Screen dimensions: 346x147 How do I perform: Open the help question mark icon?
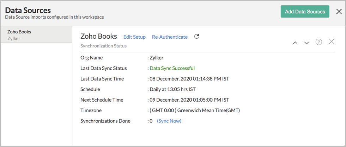[x=318, y=42]
